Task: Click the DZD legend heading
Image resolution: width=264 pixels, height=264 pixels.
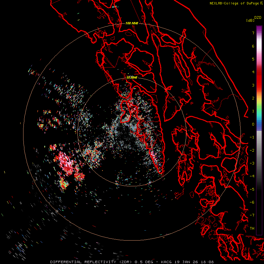Action: [258, 18]
